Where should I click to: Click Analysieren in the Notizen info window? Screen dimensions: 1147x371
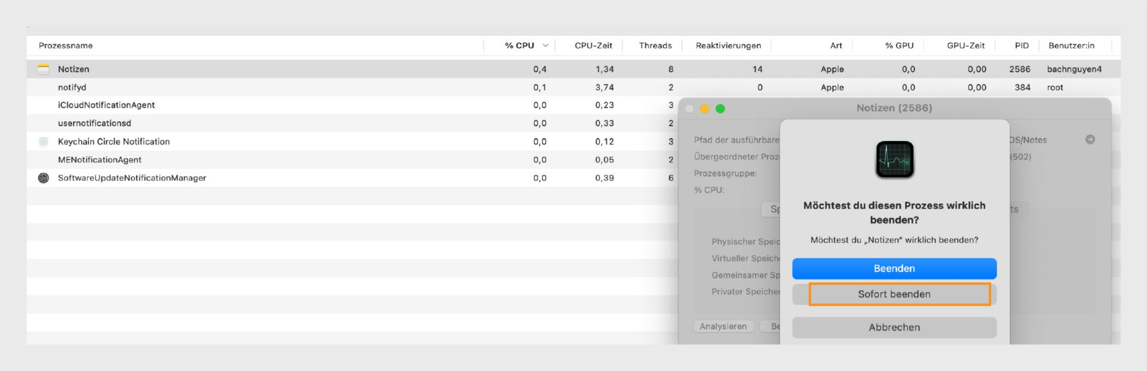click(723, 326)
